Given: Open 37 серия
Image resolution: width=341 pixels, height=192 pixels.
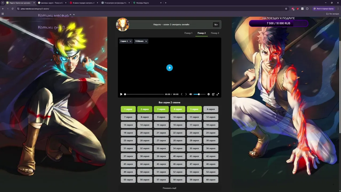Looking at the screenshot, I should coord(128,156).
